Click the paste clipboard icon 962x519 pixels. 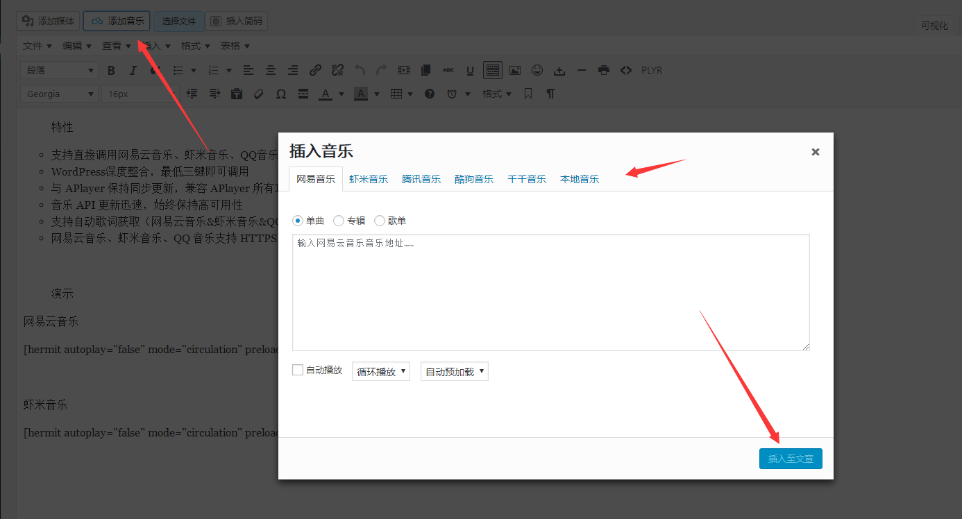click(237, 94)
